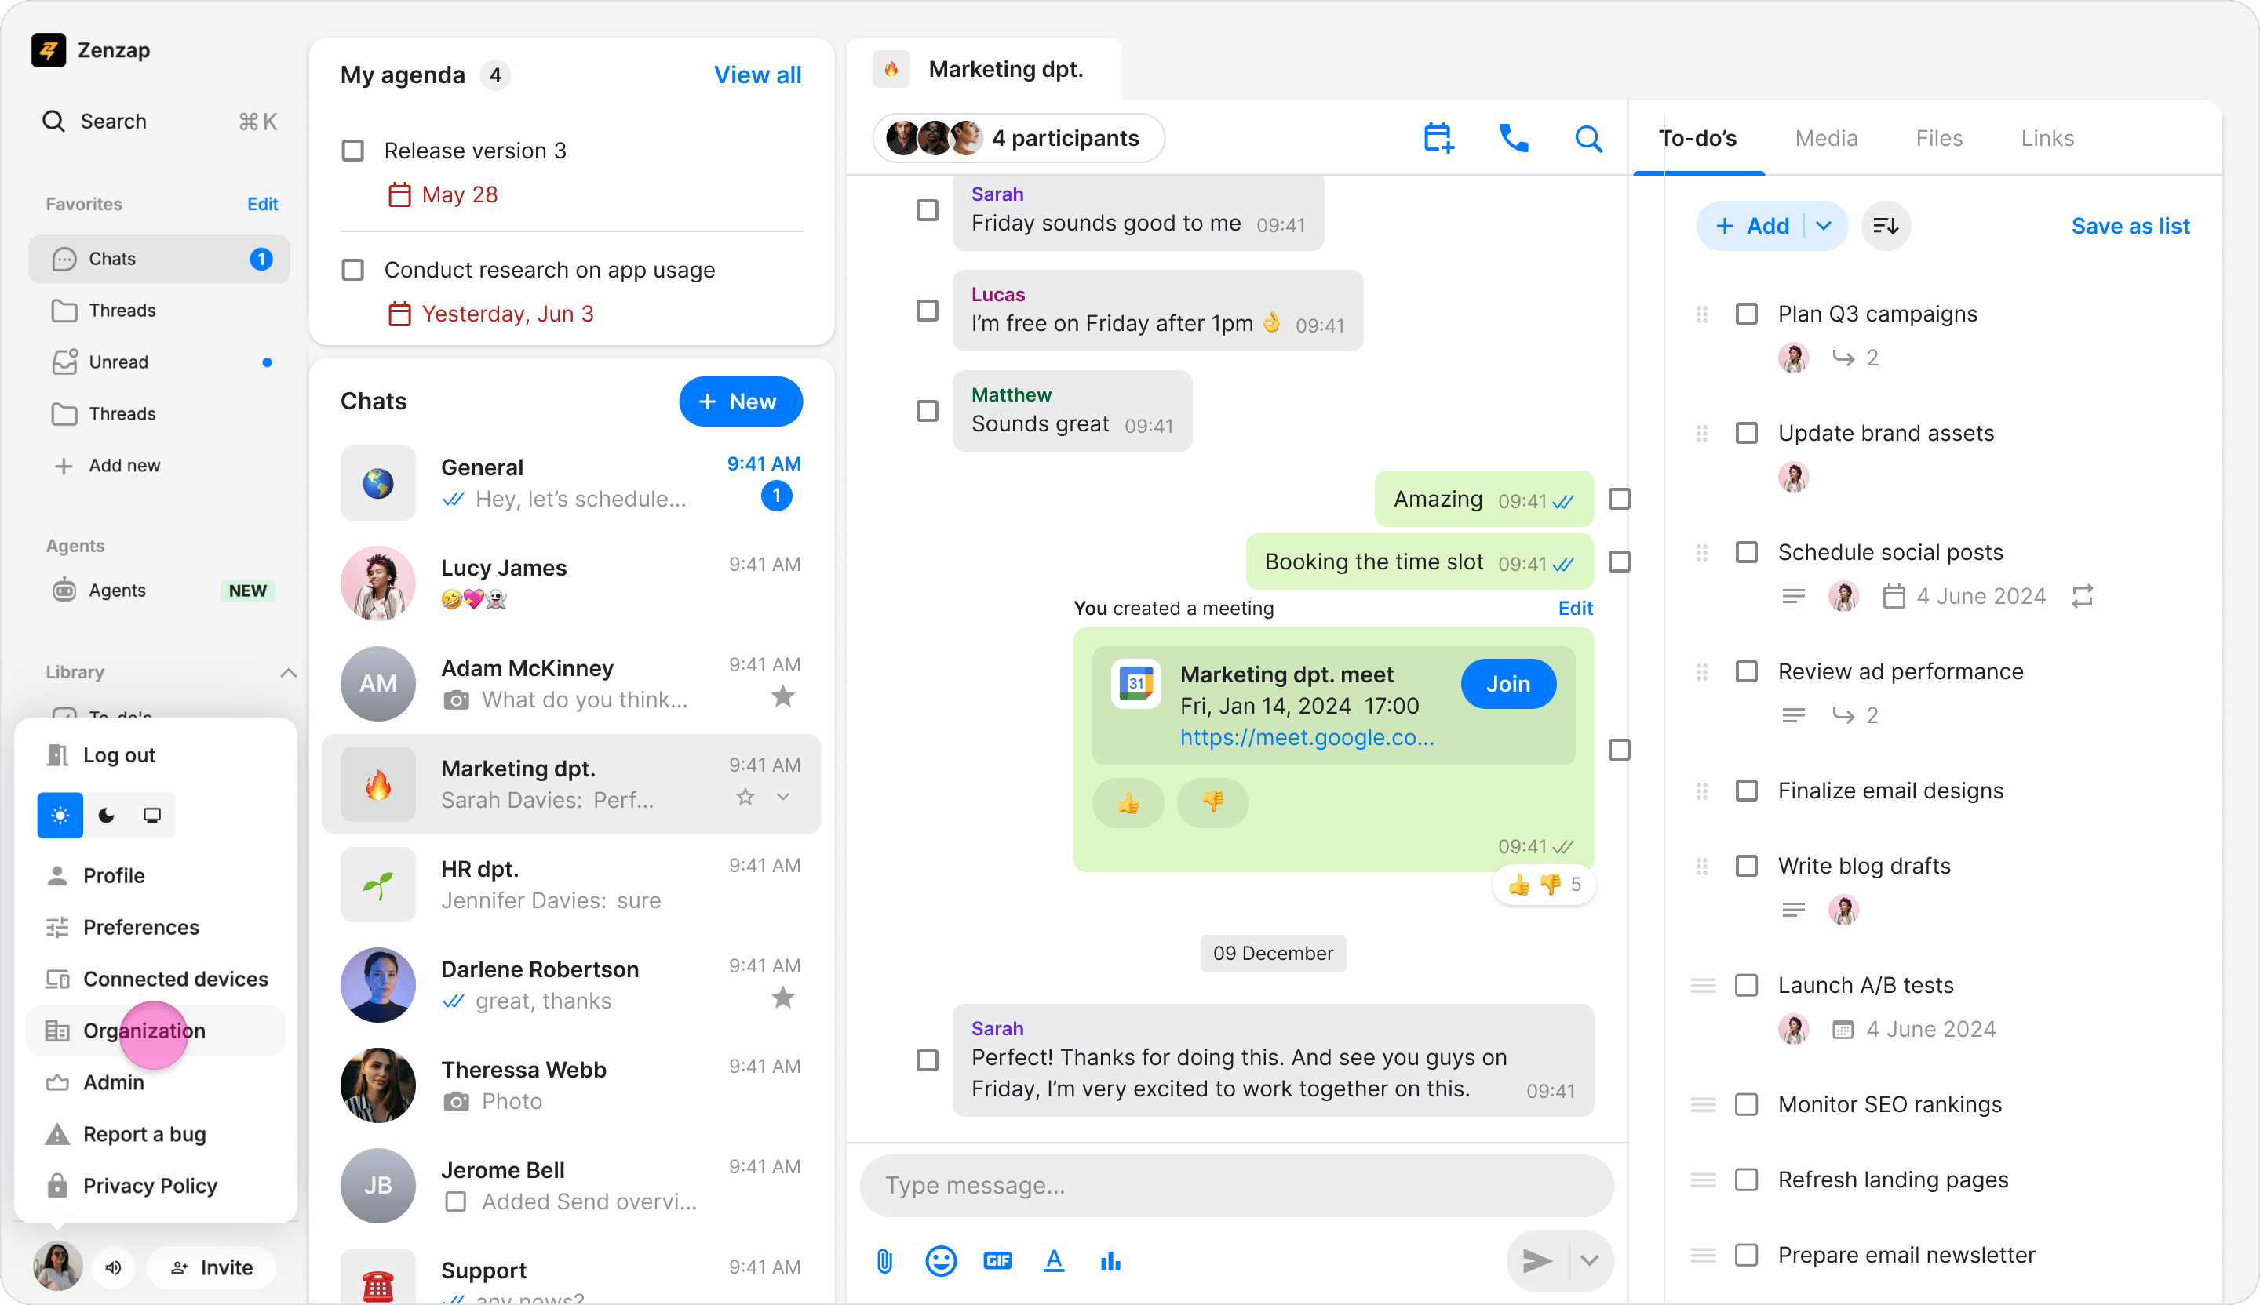Collapse the Library section
The width and height of the screenshot is (2260, 1305).
coord(288,672)
